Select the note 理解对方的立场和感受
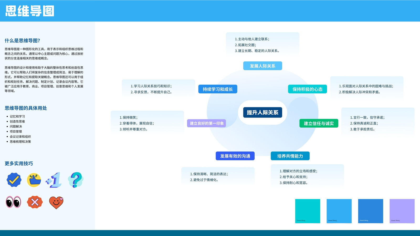The width and height of the screenshot is (420, 236). pyautogui.click(x=298, y=171)
